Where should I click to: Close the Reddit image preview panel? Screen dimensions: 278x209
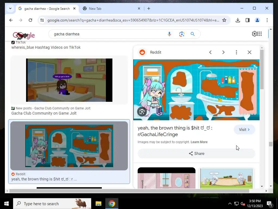249,52
